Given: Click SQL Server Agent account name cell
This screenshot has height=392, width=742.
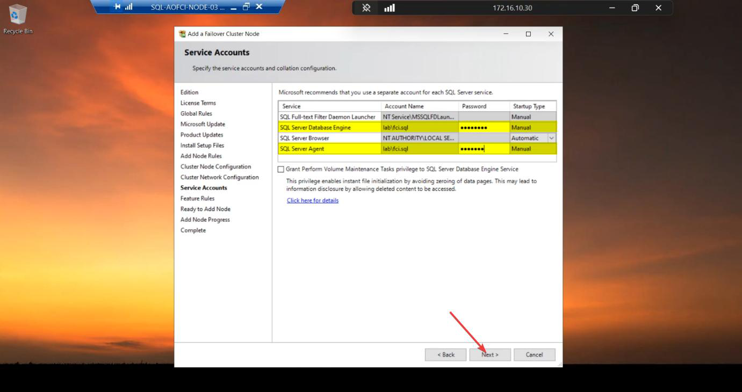Looking at the screenshot, I should click(420, 149).
